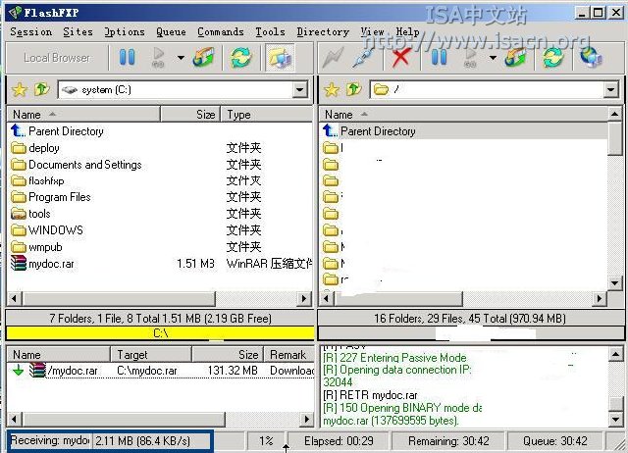Go up one folder in remote pane
628x453 pixels.
pos(353,89)
